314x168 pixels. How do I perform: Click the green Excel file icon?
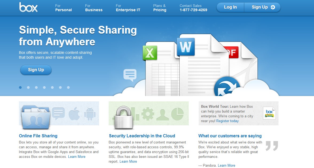(150, 52)
